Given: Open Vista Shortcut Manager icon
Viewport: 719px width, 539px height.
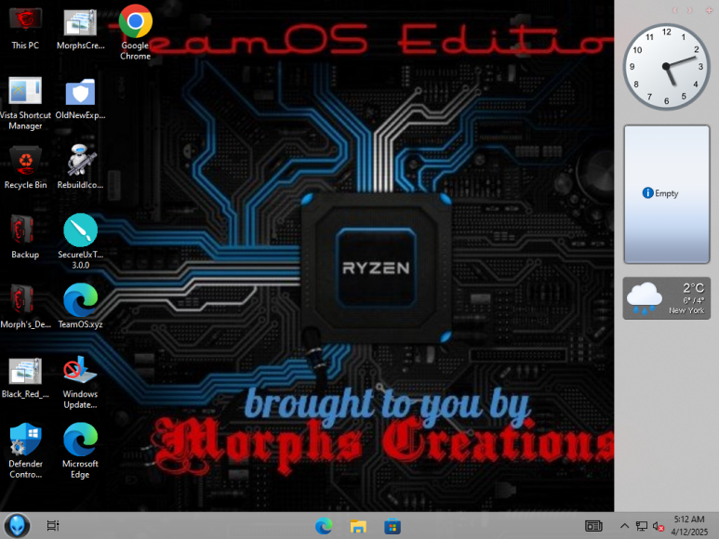Looking at the screenshot, I should click(x=25, y=103).
